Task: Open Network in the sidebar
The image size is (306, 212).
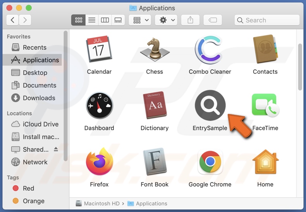Action: point(32,162)
